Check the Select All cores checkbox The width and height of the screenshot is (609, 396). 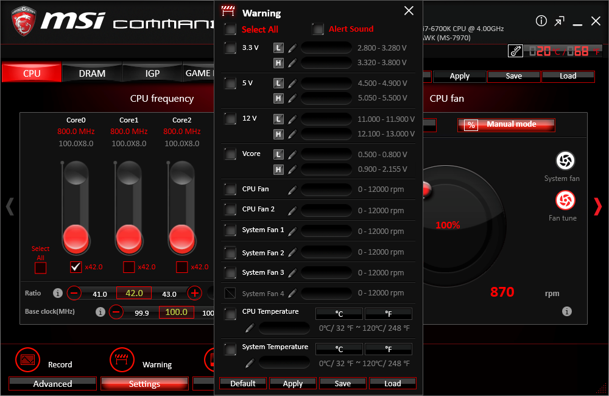40,267
